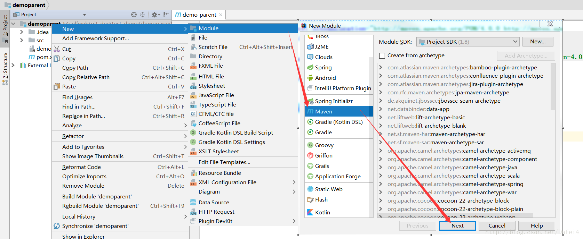Expand cocoon-22-archetype-block entry
583x239 pixels.
tap(381, 200)
